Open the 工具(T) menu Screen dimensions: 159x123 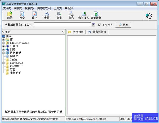(58, 8)
